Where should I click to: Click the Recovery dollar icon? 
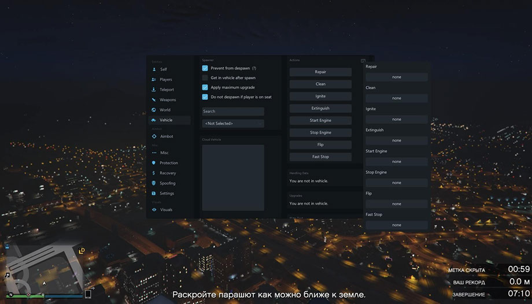point(154,173)
